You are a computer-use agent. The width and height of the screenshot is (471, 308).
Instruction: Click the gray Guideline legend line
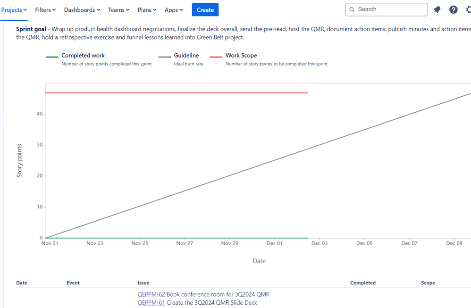164,57
